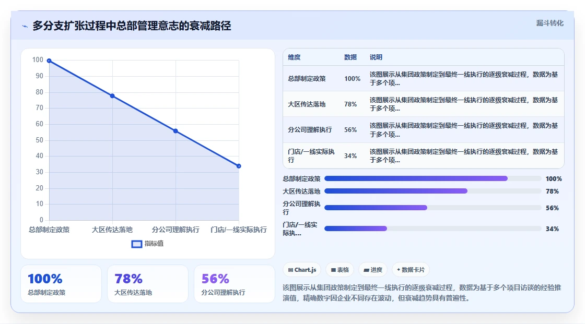Click the 说明 text in the 门店/一线实际执行 row

click(464, 156)
